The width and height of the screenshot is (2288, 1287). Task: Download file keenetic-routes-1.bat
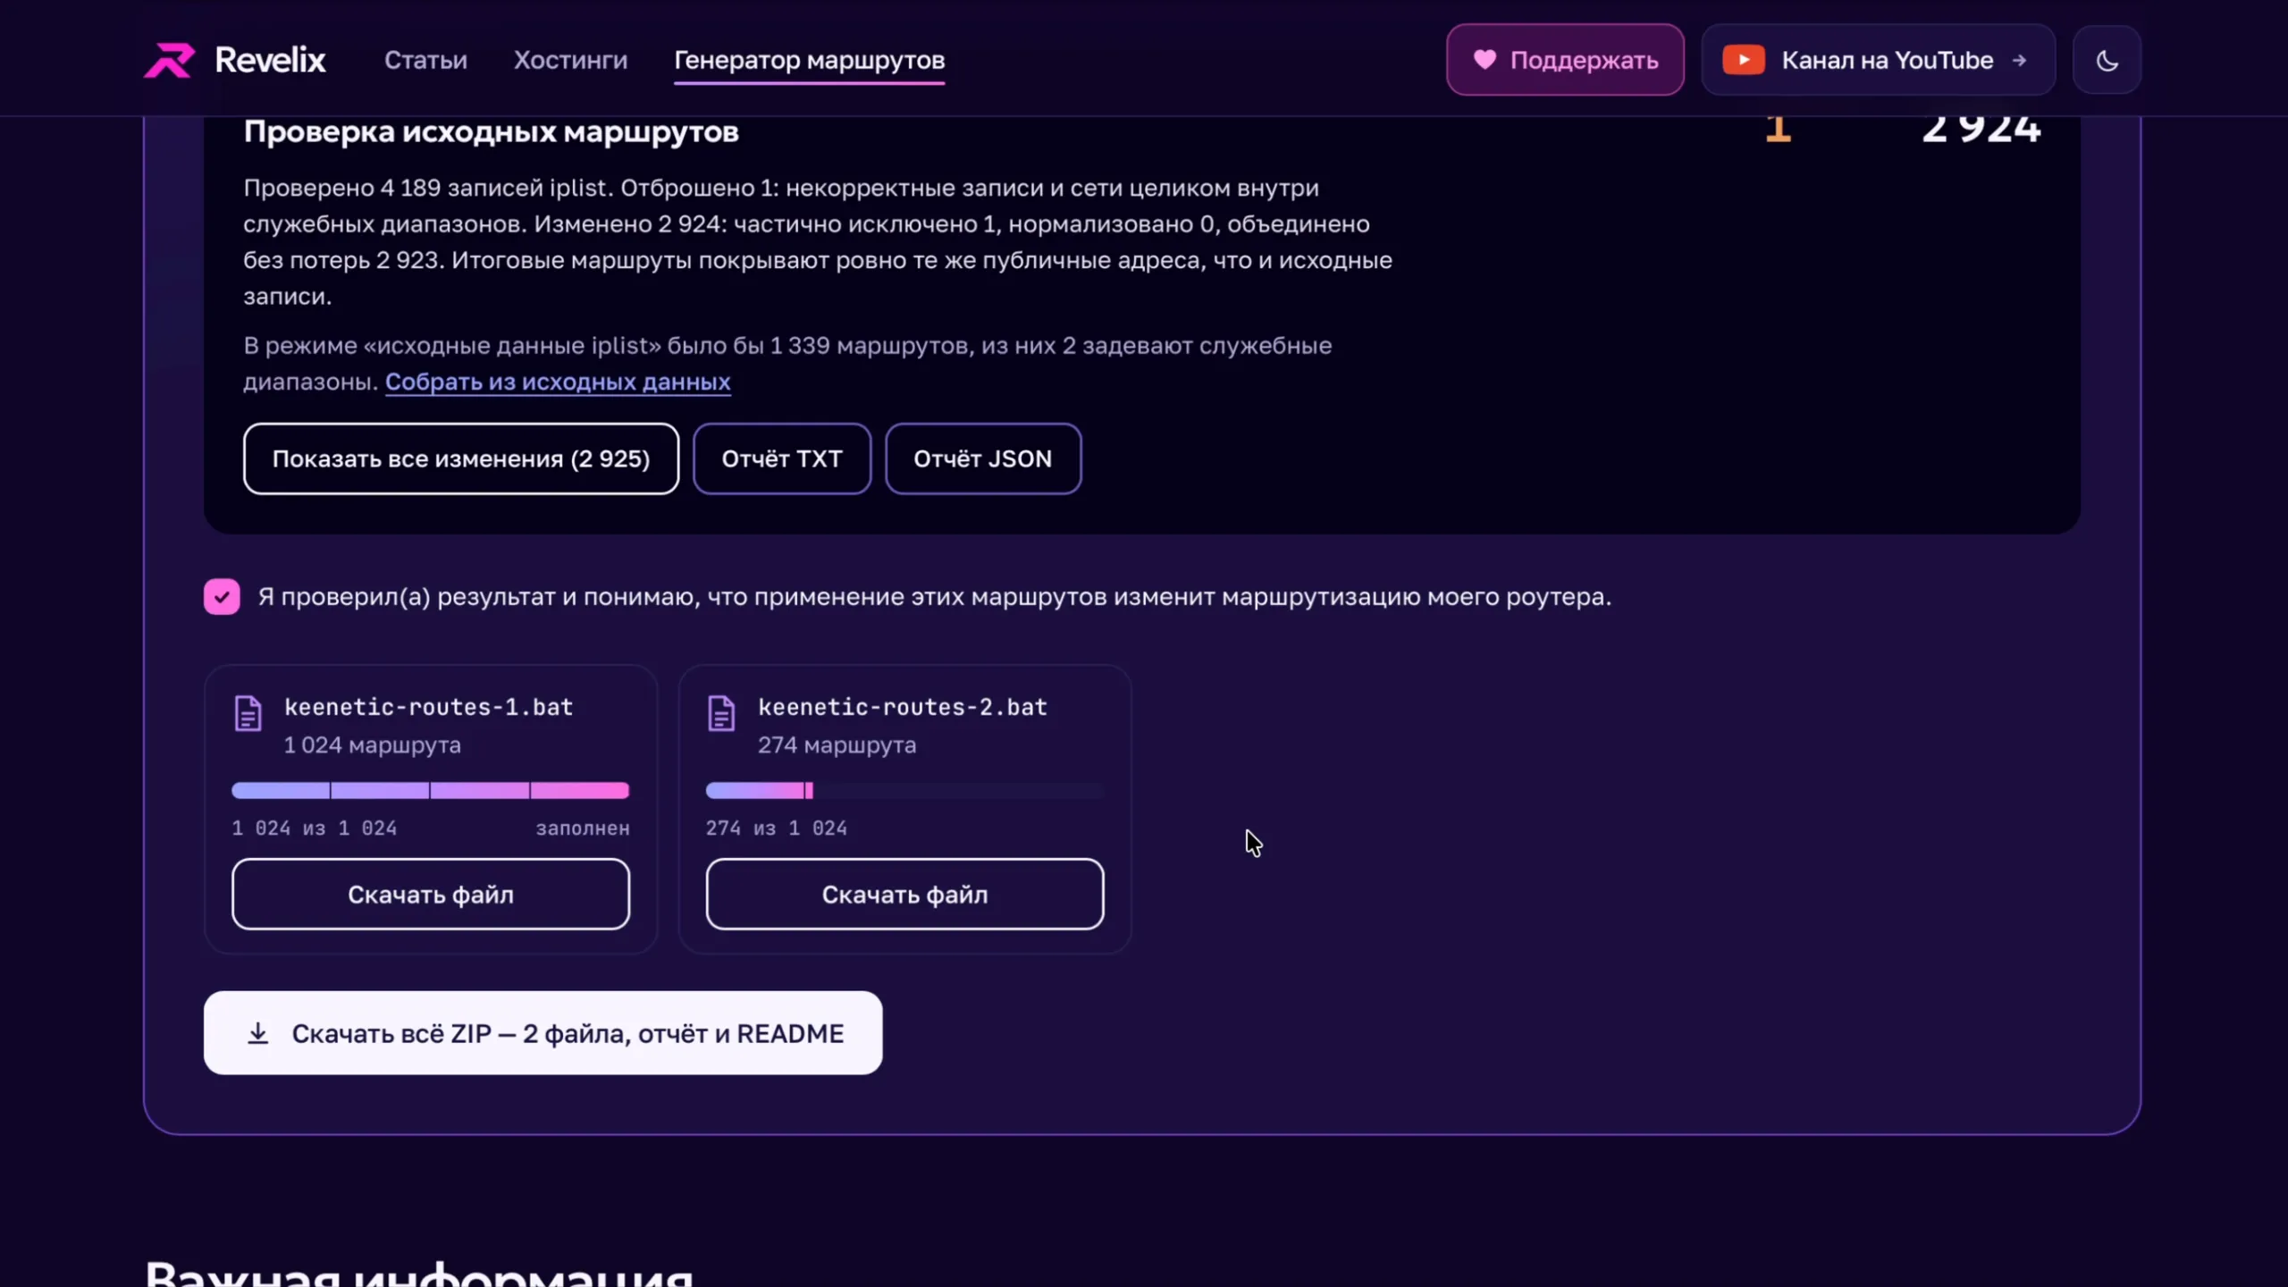pyautogui.click(x=430, y=895)
